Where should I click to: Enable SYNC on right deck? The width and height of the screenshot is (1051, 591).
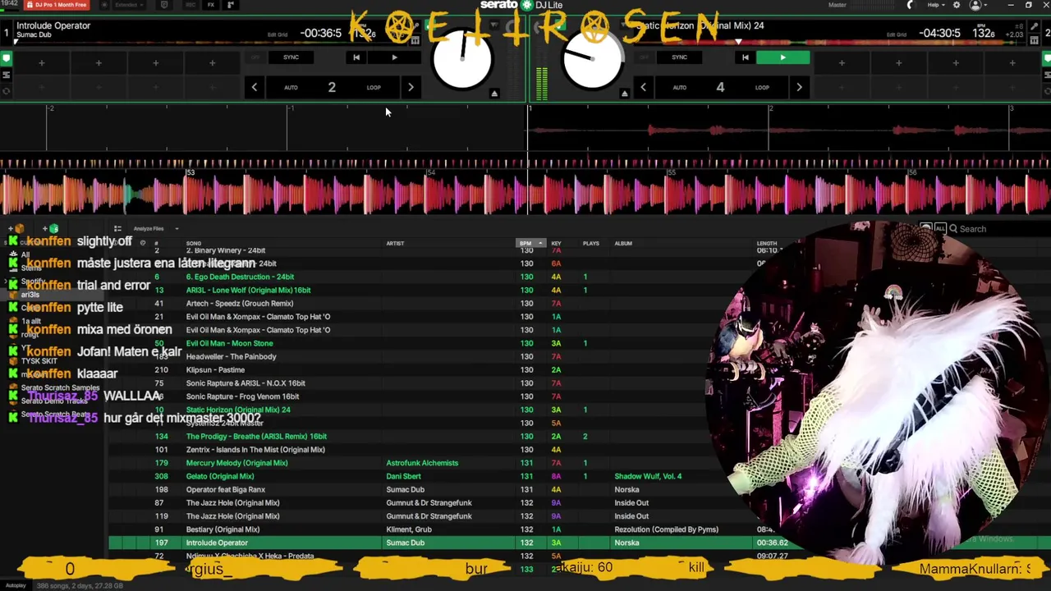679,57
